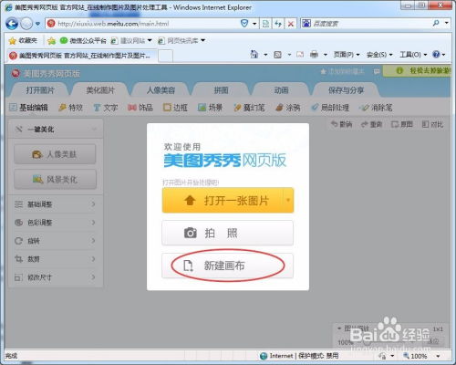This screenshot has height=365, width=456.
Task: Click the empty New Tab button
Action: tap(166, 56)
